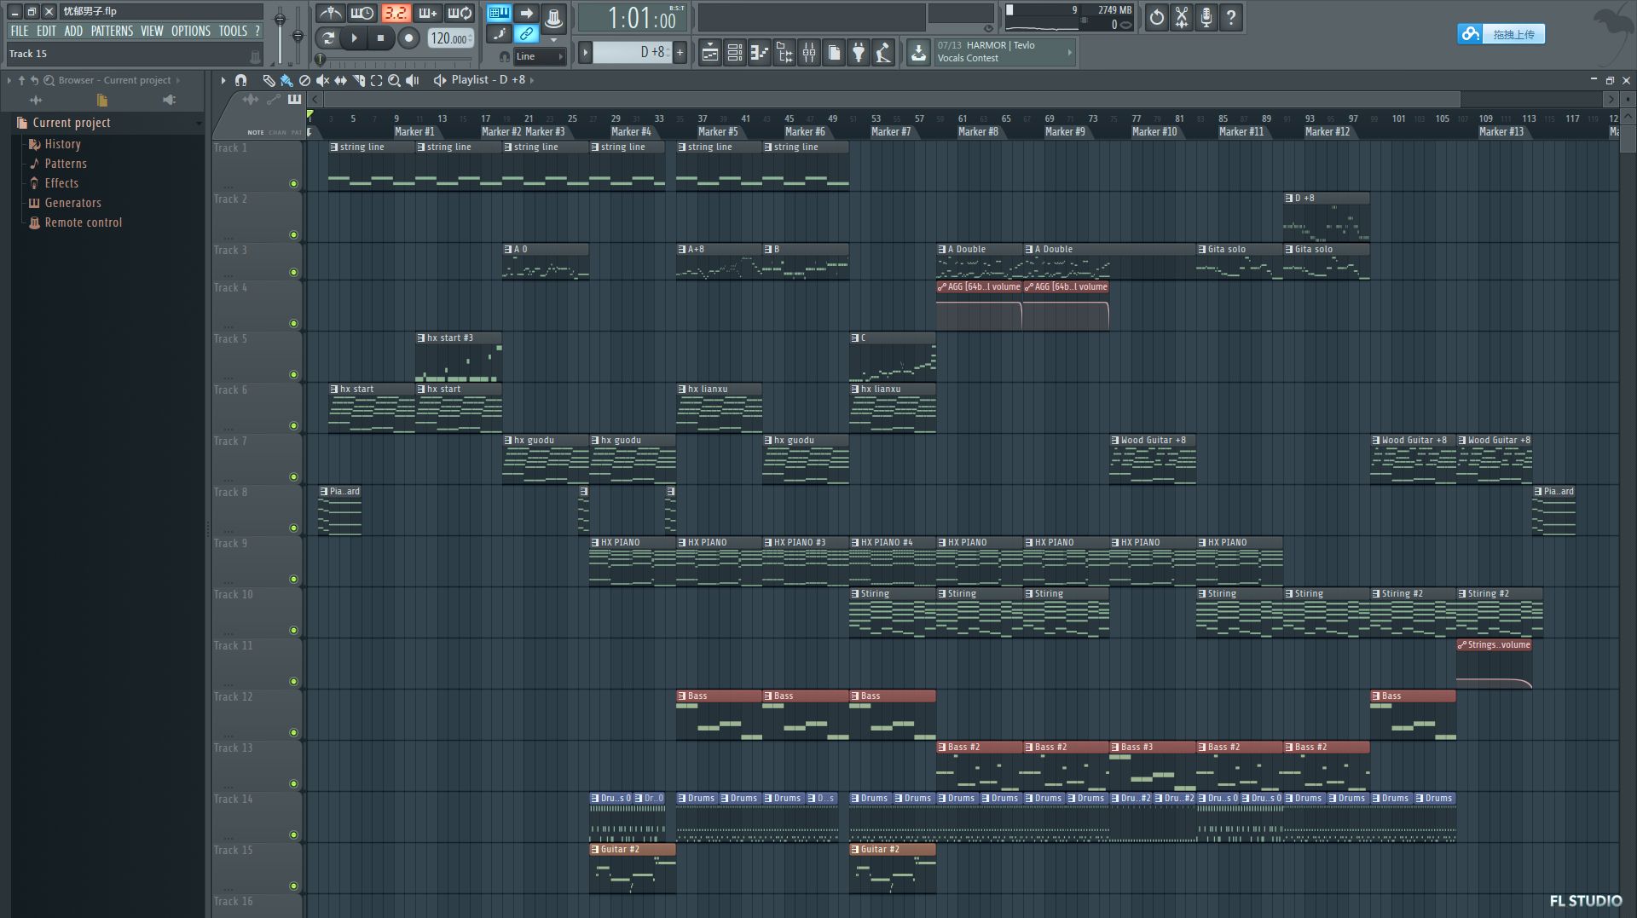Toggle the Playlist snap magnet
Screen dimensions: 1637x918
click(241, 80)
